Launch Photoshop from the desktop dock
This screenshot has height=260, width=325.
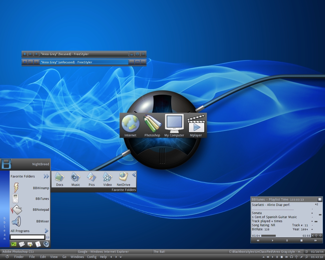point(152,123)
